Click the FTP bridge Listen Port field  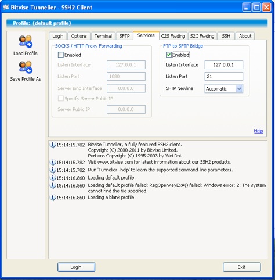point(224,77)
